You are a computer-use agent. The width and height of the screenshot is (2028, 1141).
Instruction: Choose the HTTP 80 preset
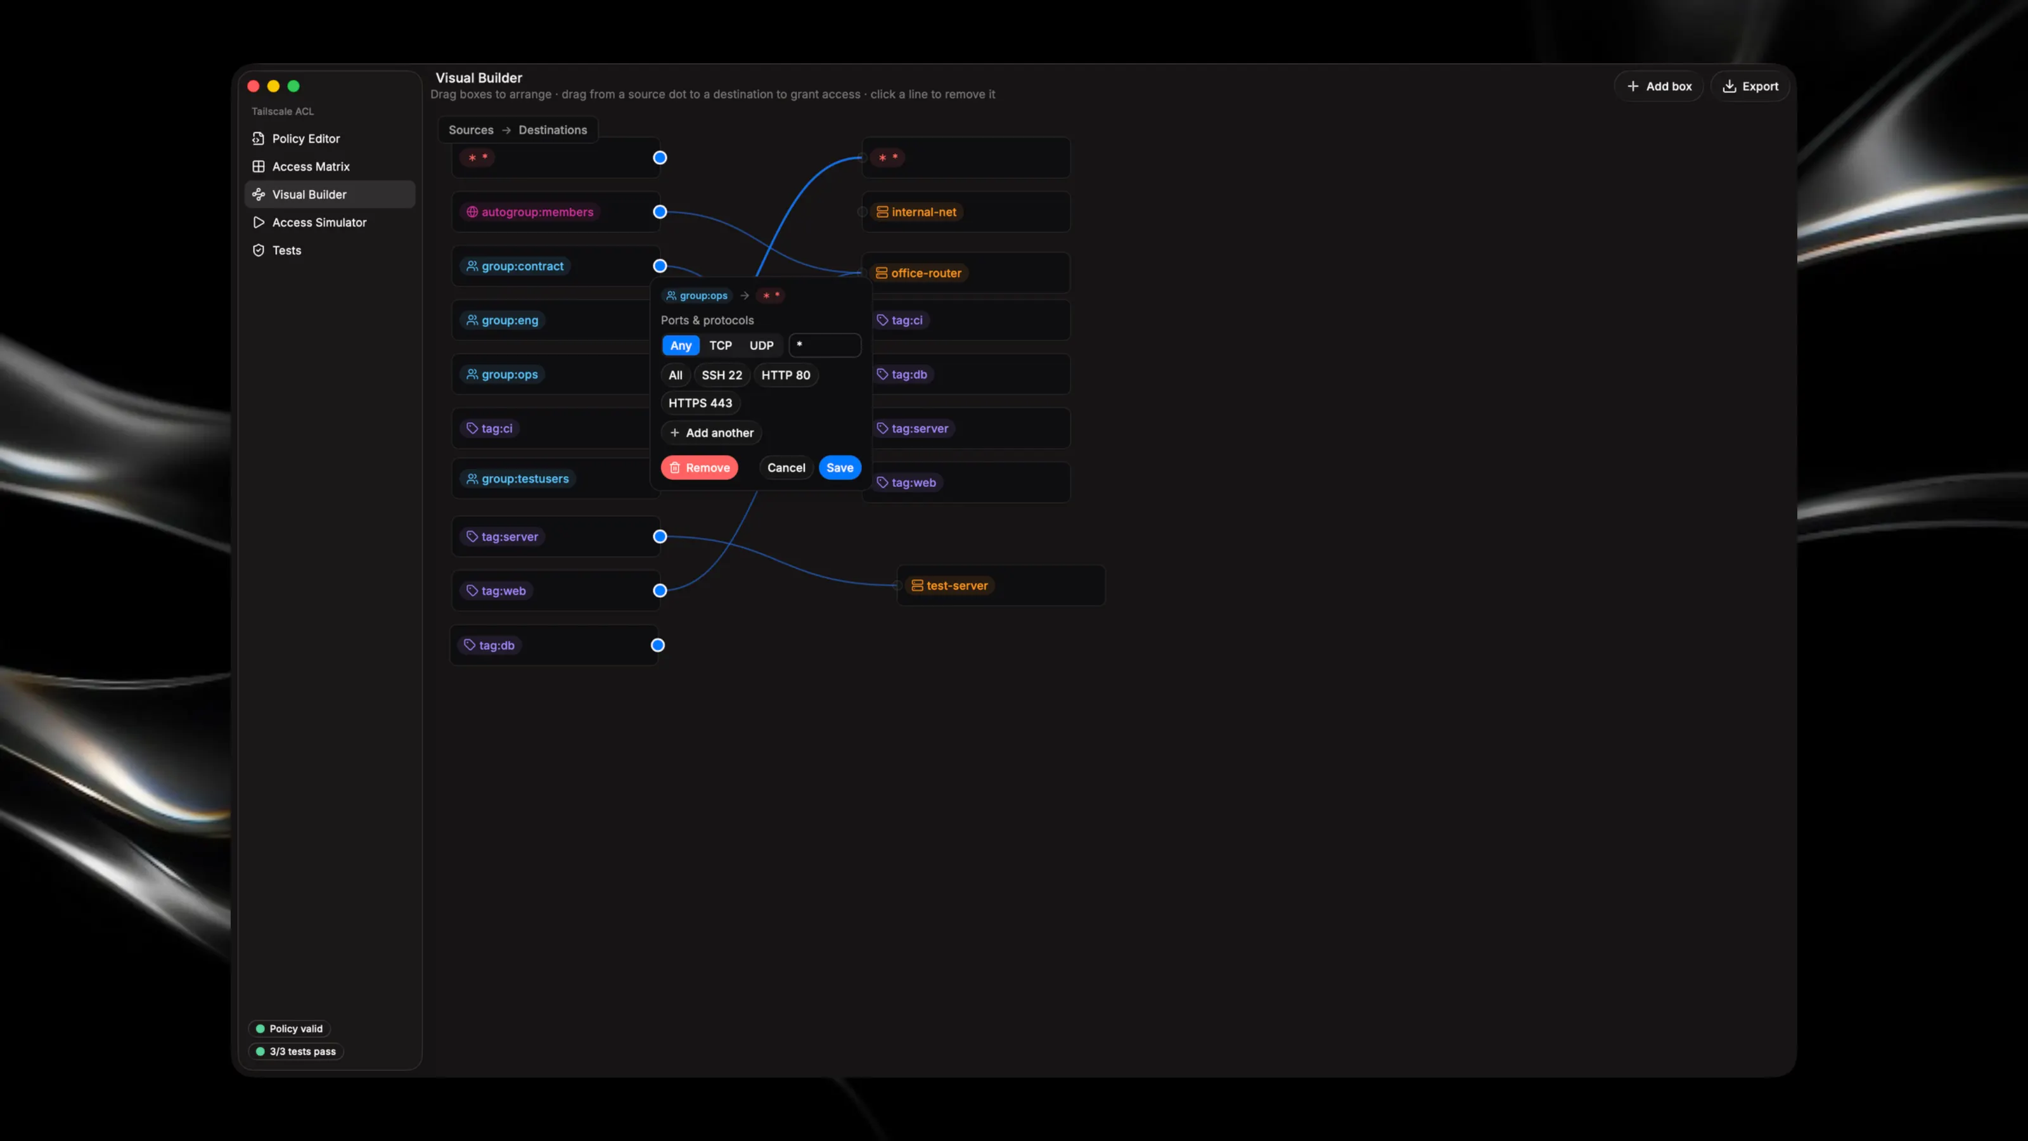(x=786, y=375)
